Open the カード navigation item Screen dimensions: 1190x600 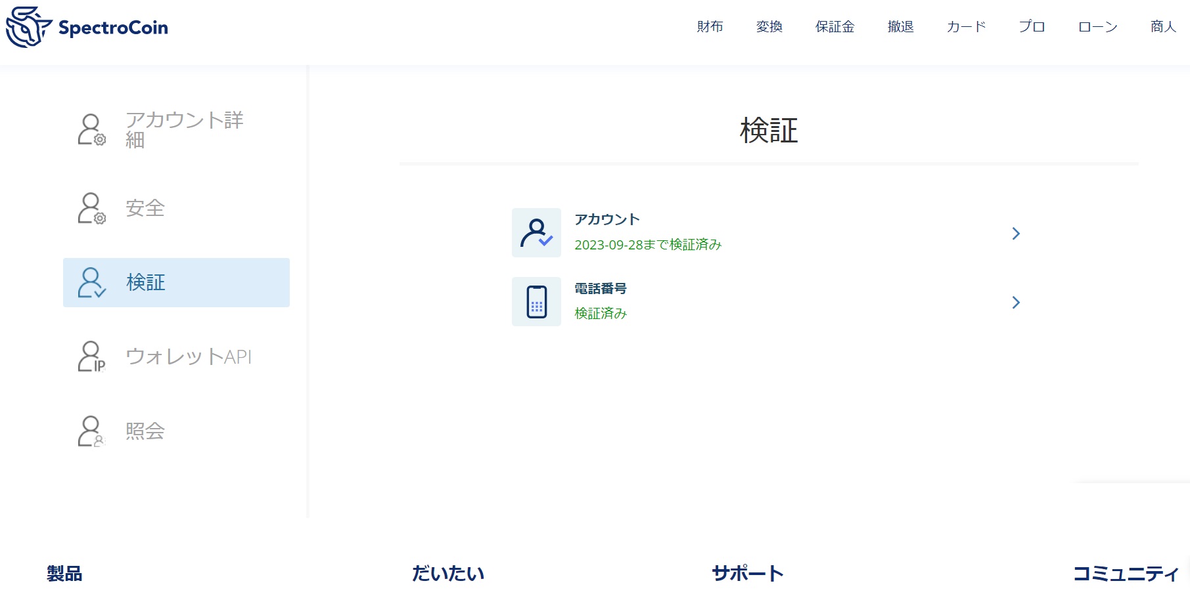pos(966,27)
